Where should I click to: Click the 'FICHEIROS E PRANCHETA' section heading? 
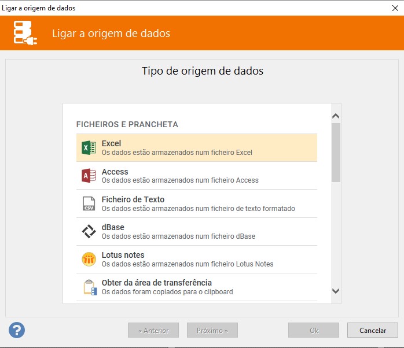click(x=127, y=124)
